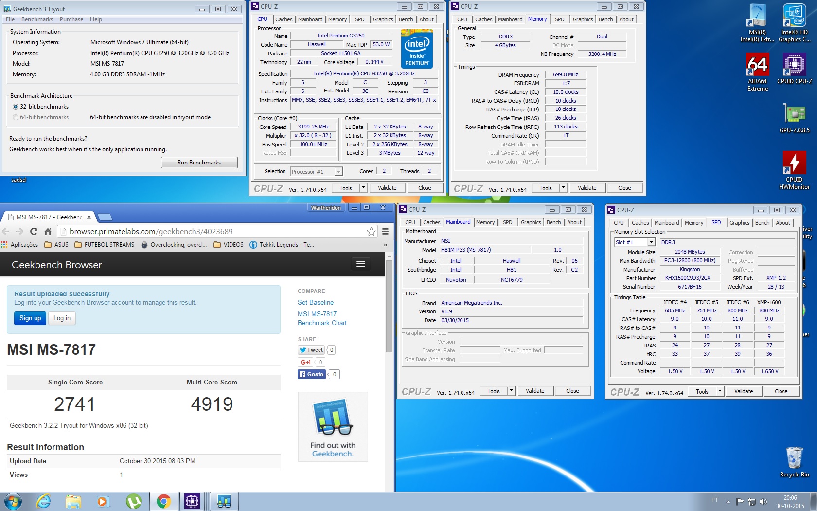Viewport: 817px width, 511px height.
Task: Open Geekbench Purchase menu
Action: [71, 19]
